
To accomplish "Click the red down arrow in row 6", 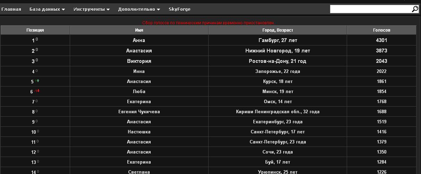I will click(x=38, y=91).
